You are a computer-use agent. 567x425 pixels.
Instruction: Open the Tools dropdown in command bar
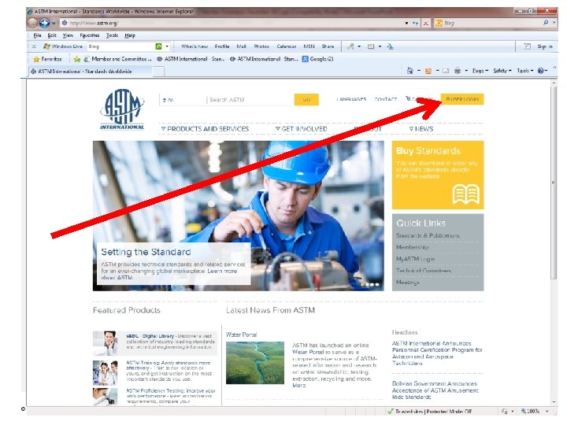pos(524,71)
